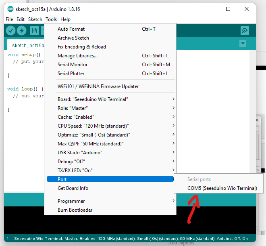The width and height of the screenshot is (266, 246).
Task: Minimize the Arduino window
Action: tap(210, 9)
